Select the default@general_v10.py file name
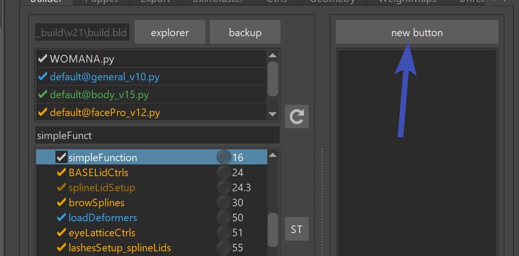The height and width of the screenshot is (256, 519). (x=105, y=77)
